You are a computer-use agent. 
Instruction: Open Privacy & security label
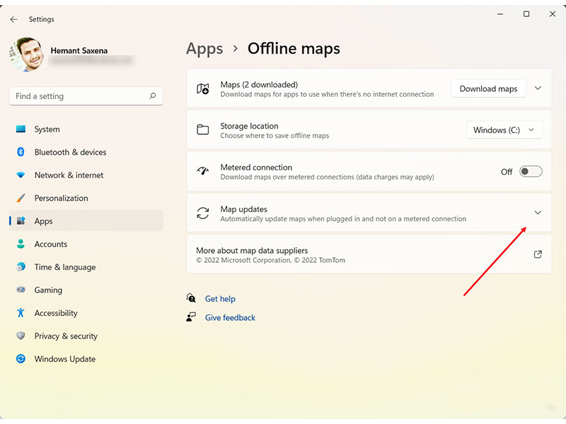(x=66, y=336)
